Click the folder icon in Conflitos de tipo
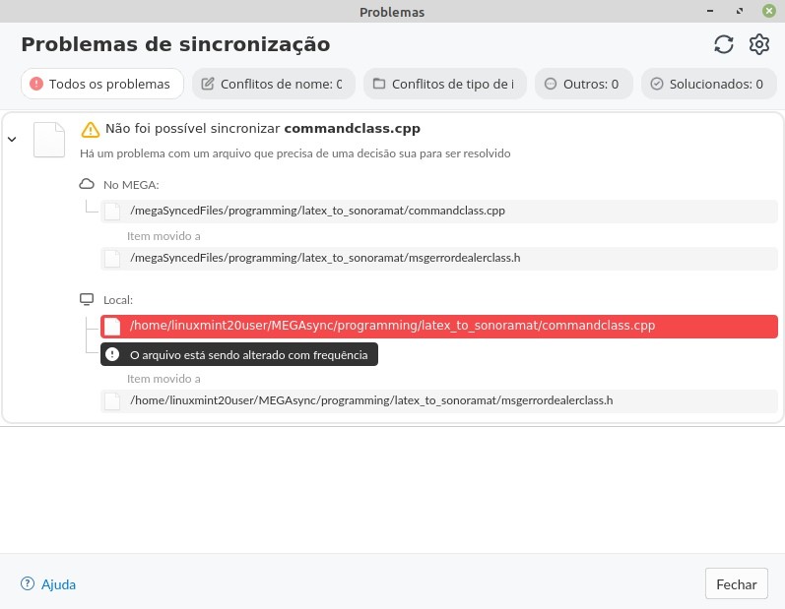Image resolution: width=785 pixels, height=609 pixels. tap(379, 84)
